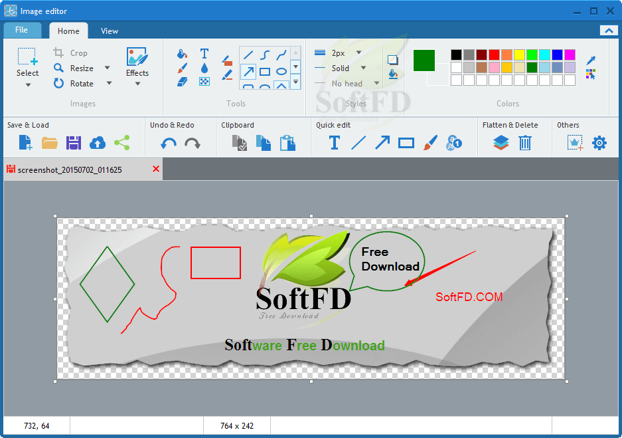Select the pixelate checkerboard tool
Viewport: 622px width, 438px height.
[x=204, y=82]
